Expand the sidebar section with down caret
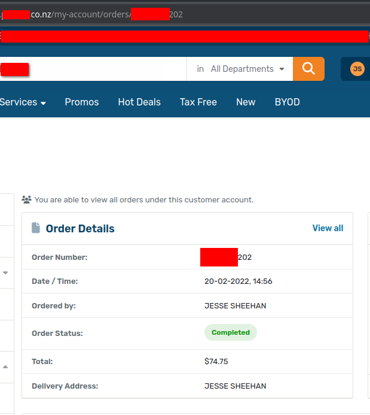The height and width of the screenshot is (415, 370). pyautogui.click(x=5, y=273)
